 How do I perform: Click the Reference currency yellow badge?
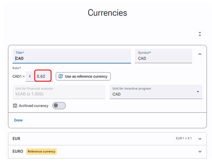click(x=42, y=151)
